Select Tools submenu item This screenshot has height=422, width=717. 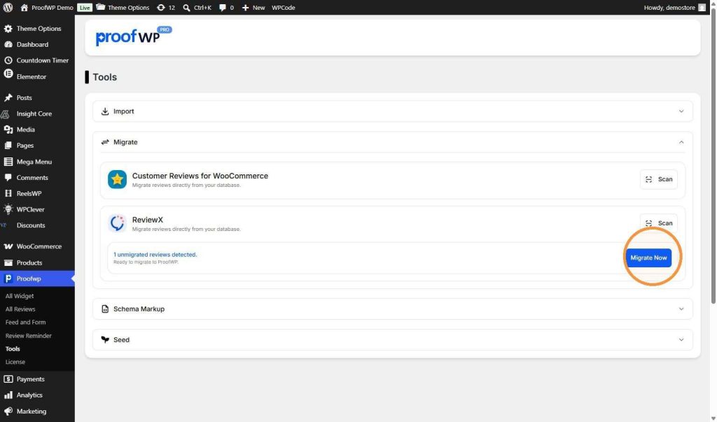tap(13, 349)
